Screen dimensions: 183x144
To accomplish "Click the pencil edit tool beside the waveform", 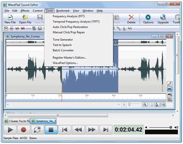I will pyautogui.click(x=169, y=84).
